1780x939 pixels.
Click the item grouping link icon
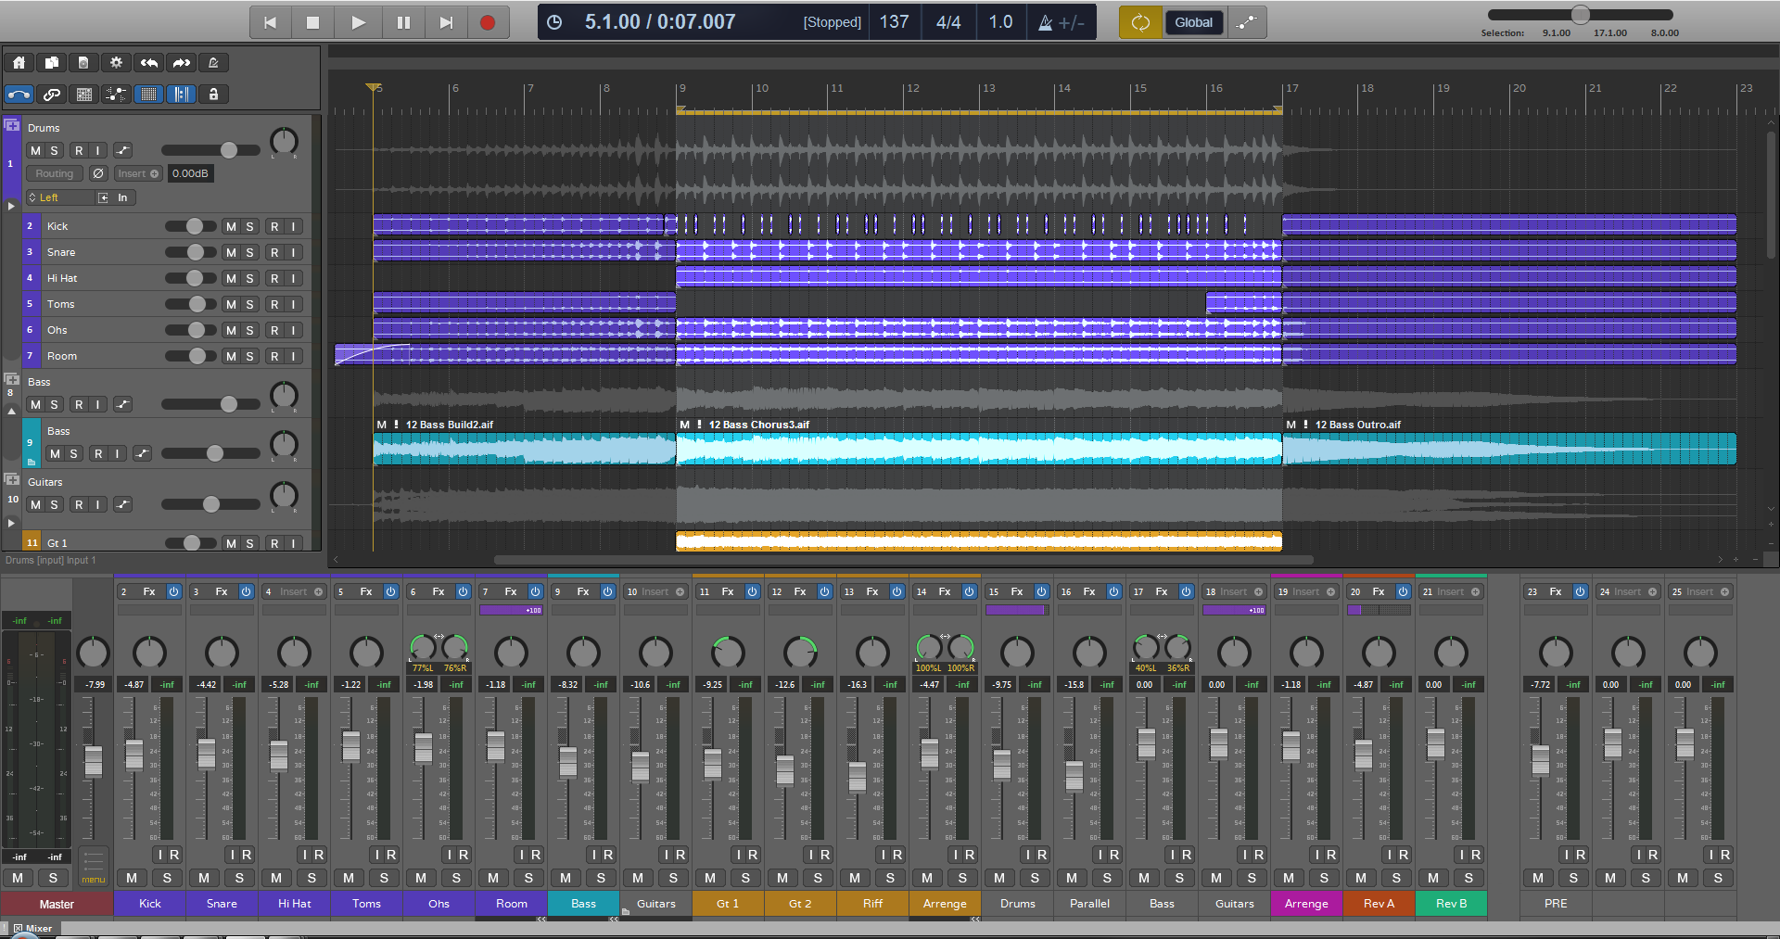pos(52,95)
